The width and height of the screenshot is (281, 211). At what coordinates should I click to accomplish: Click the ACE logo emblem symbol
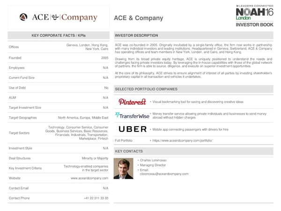coord(24,18)
